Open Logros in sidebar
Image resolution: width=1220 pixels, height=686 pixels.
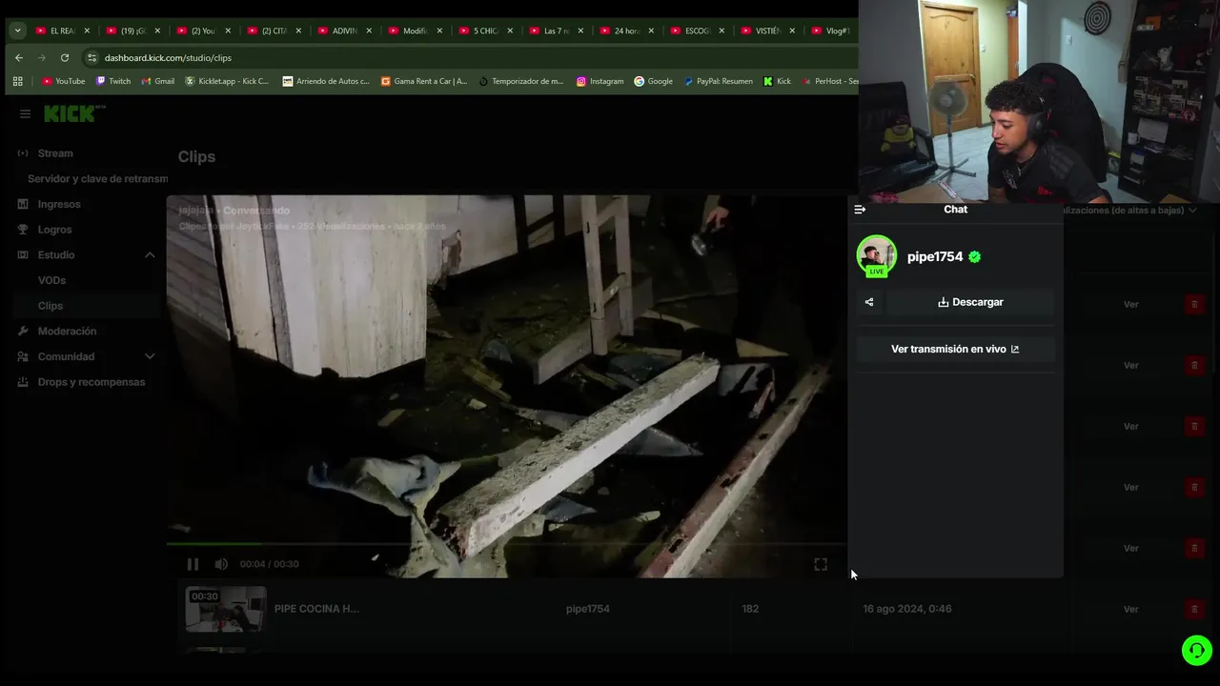54,230
